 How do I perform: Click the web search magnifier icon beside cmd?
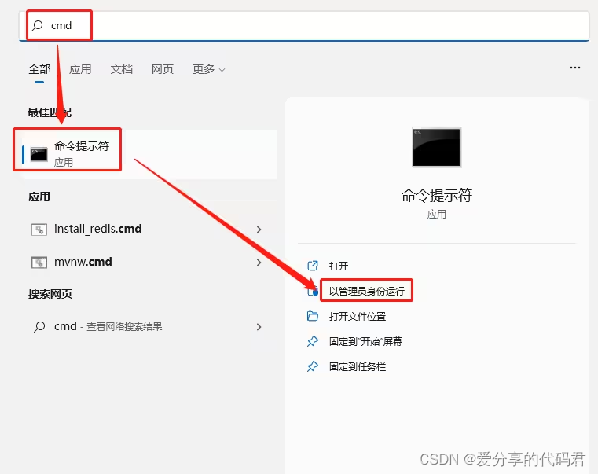[x=39, y=327]
